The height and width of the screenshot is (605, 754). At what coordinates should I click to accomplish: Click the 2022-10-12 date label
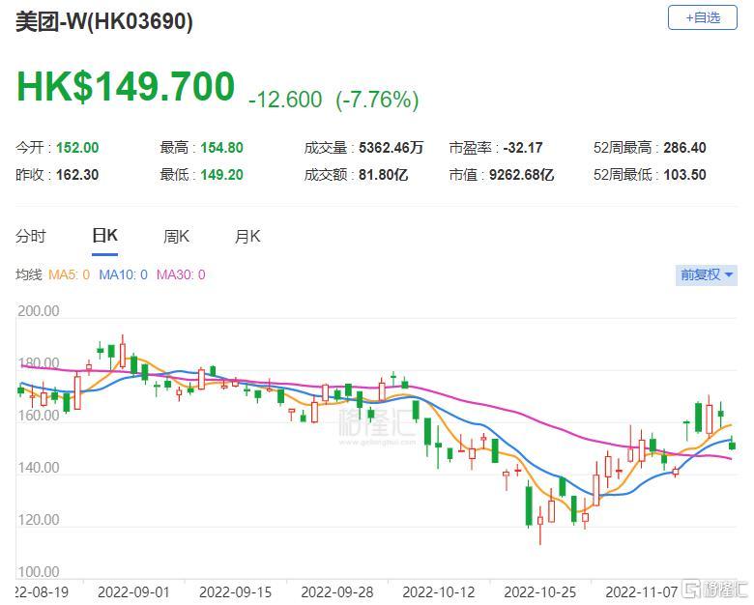(x=439, y=592)
